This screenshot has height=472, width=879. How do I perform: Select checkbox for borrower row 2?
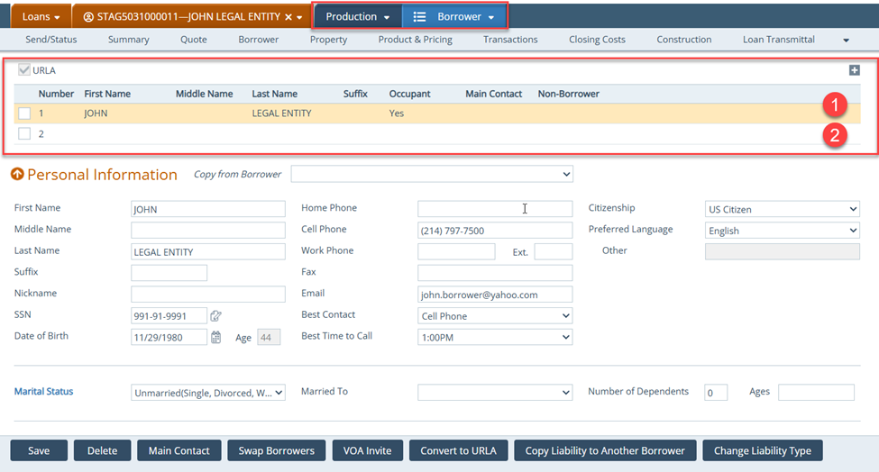[x=24, y=134]
